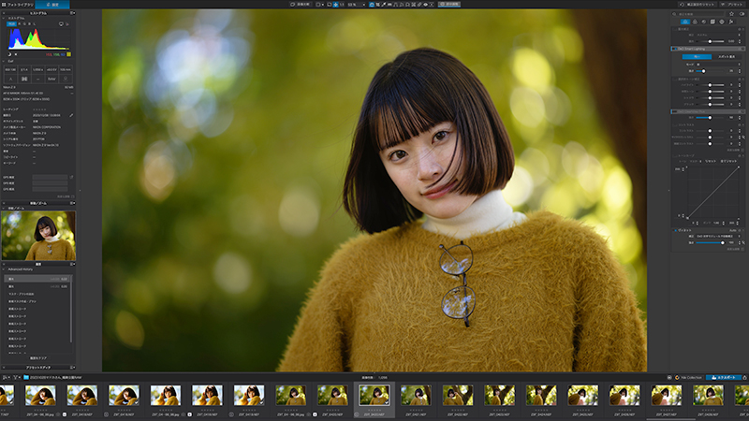Open the 53 % zoom level dropdown

click(x=357, y=5)
